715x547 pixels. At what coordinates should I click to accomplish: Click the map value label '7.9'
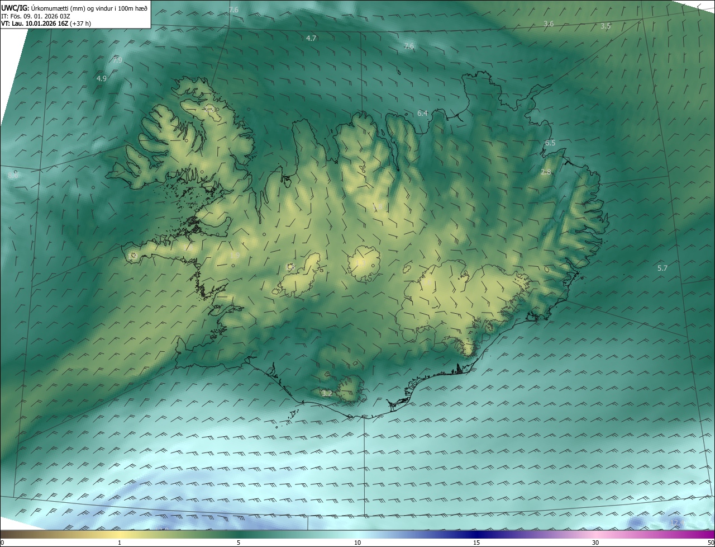click(x=117, y=60)
